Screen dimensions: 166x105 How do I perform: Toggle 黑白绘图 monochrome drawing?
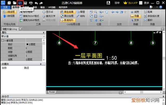[67, 16]
